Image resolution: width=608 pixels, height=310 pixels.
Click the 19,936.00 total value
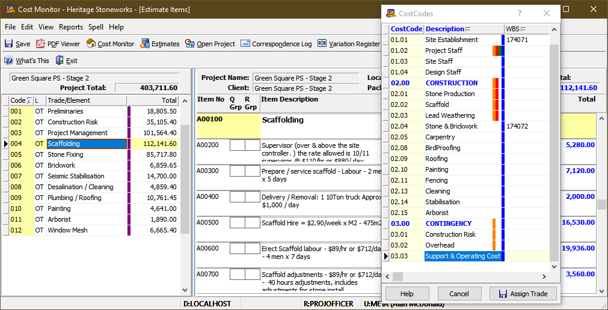[x=577, y=248]
